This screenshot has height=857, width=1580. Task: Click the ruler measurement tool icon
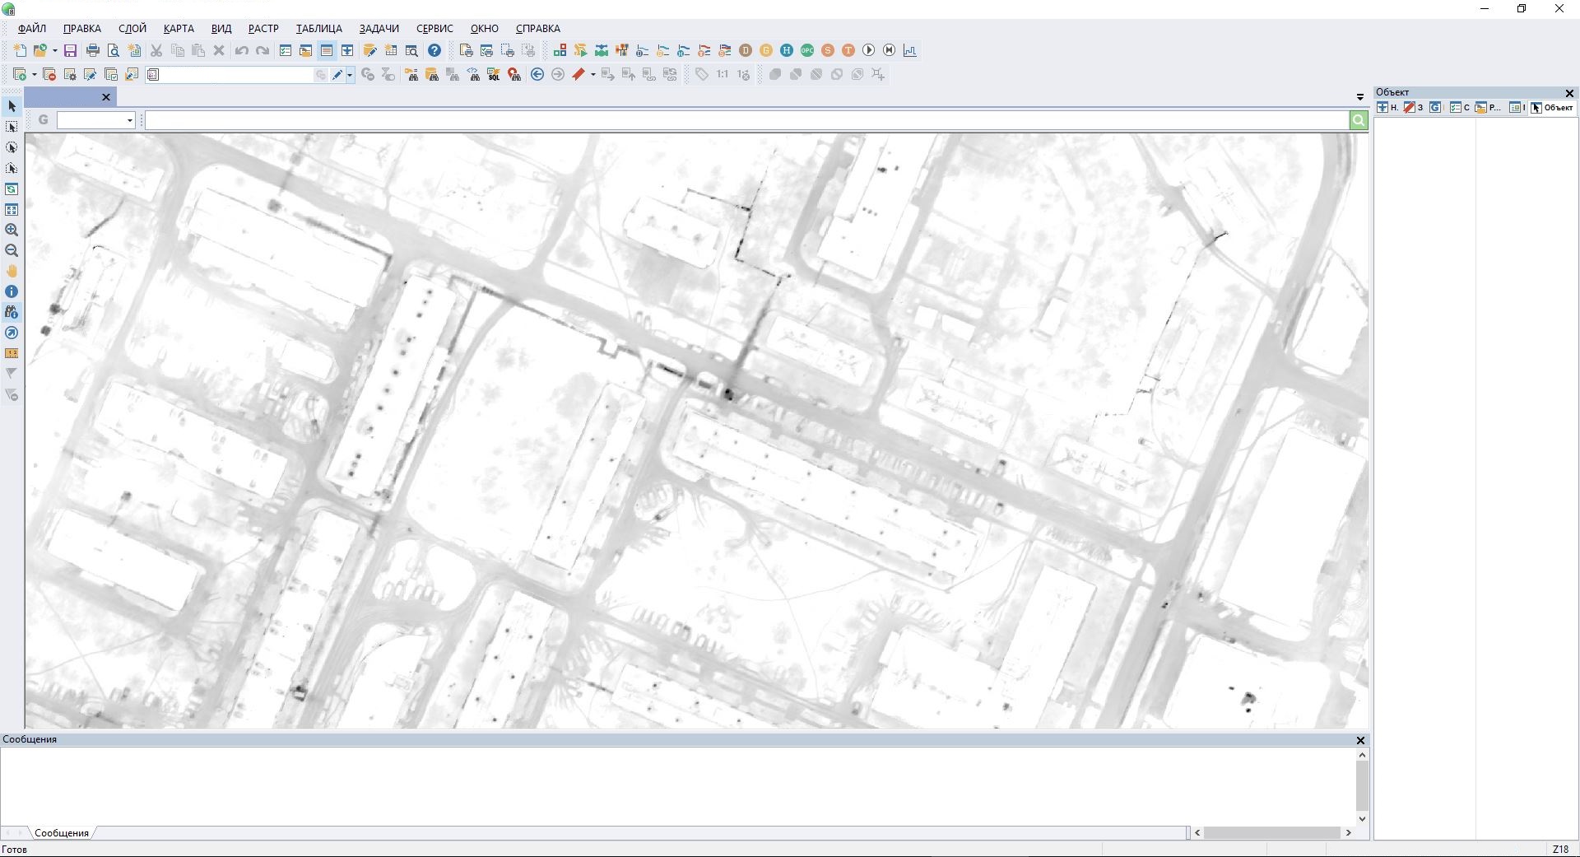(x=12, y=354)
